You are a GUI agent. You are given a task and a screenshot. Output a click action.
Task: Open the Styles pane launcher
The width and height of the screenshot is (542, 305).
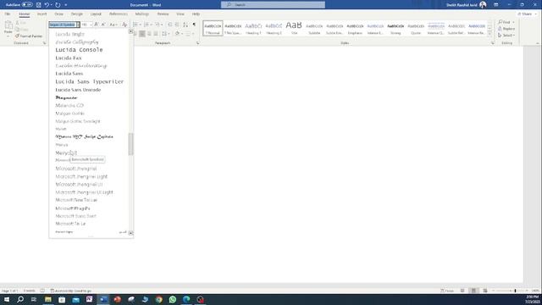(493, 43)
